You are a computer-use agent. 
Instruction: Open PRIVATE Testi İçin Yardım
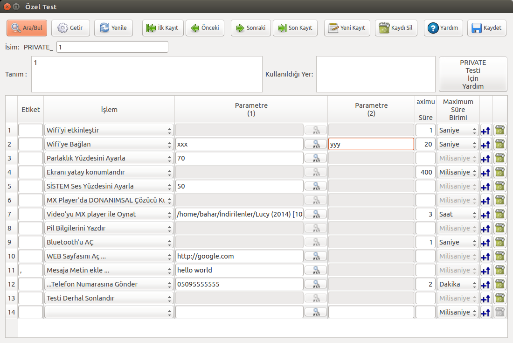coord(473,74)
